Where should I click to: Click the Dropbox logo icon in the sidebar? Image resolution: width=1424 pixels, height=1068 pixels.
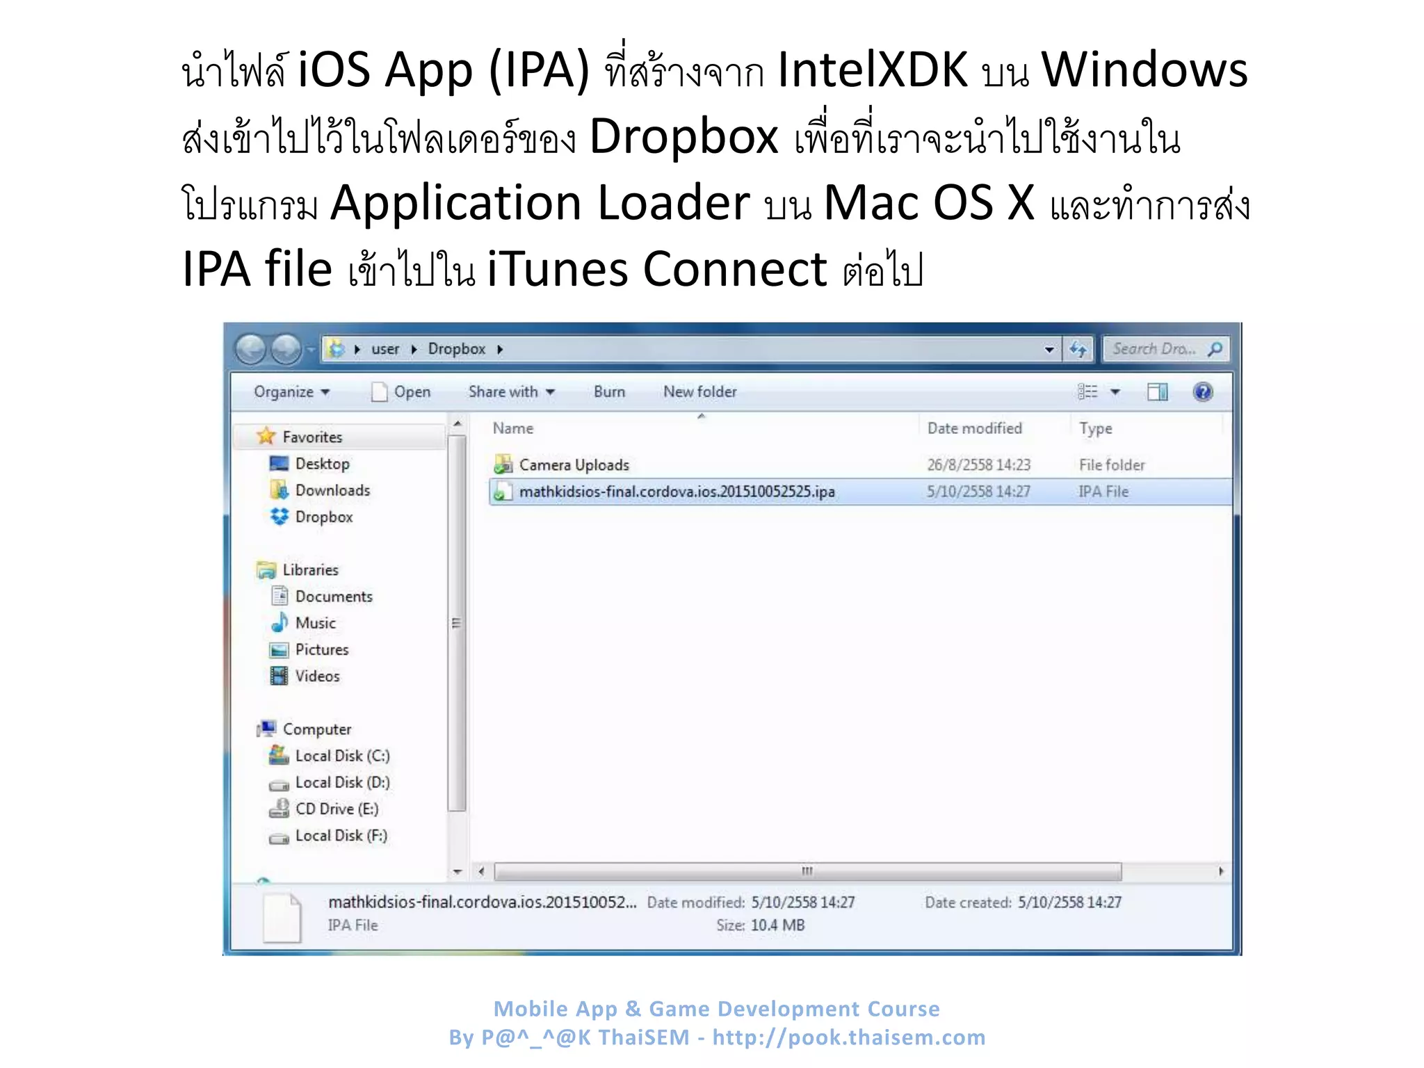pyautogui.click(x=279, y=517)
